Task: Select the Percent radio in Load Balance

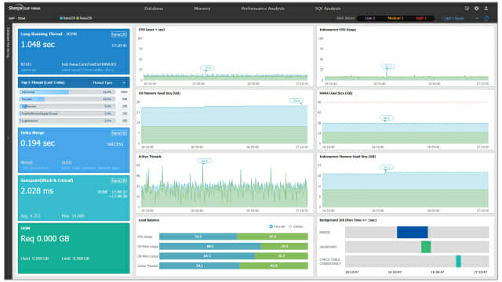Action: [x=271, y=226]
